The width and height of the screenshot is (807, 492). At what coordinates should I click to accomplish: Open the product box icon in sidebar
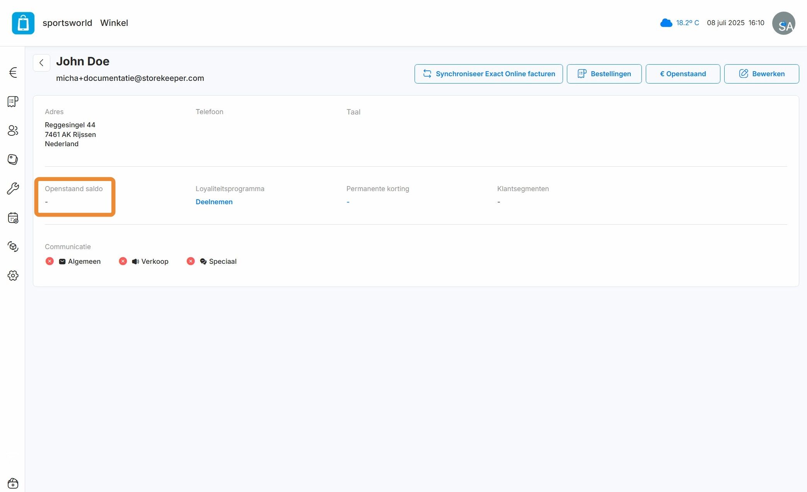point(13,247)
